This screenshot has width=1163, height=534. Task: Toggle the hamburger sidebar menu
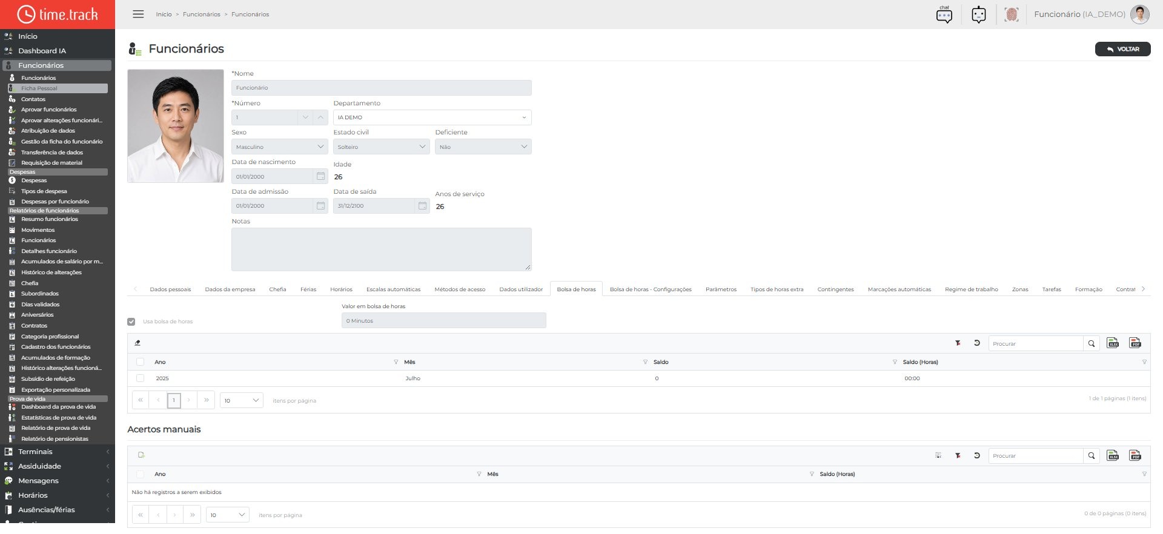(x=138, y=14)
